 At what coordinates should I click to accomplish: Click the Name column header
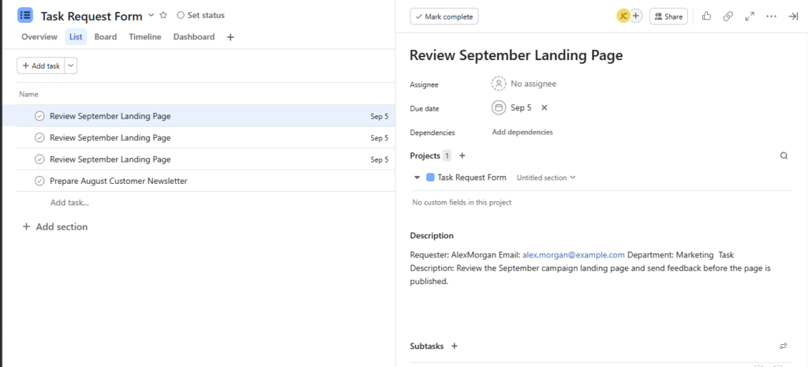coord(29,95)
